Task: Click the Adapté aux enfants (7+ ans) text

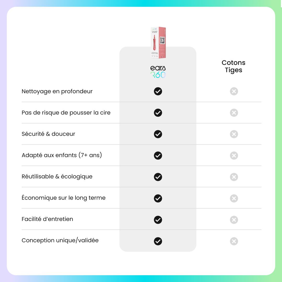Action: point(62,155)
